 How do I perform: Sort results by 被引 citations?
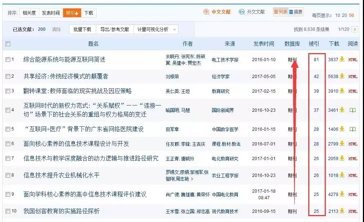click(72, 13)
